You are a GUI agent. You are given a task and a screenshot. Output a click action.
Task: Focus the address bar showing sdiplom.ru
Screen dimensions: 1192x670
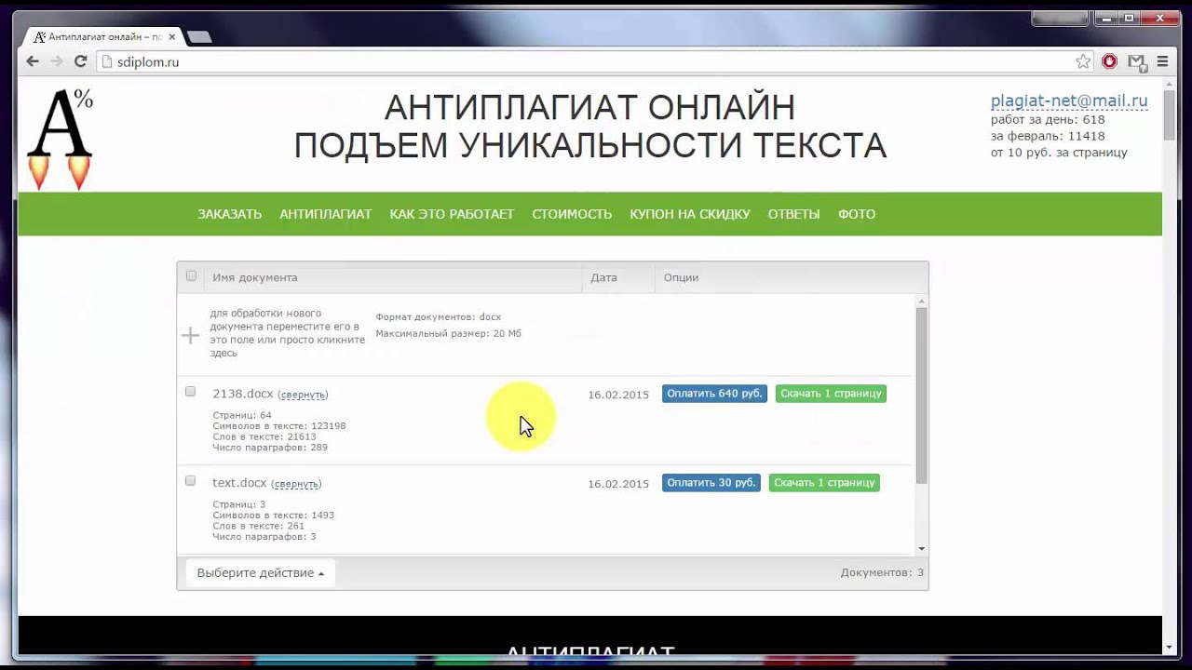pos(587,61)
